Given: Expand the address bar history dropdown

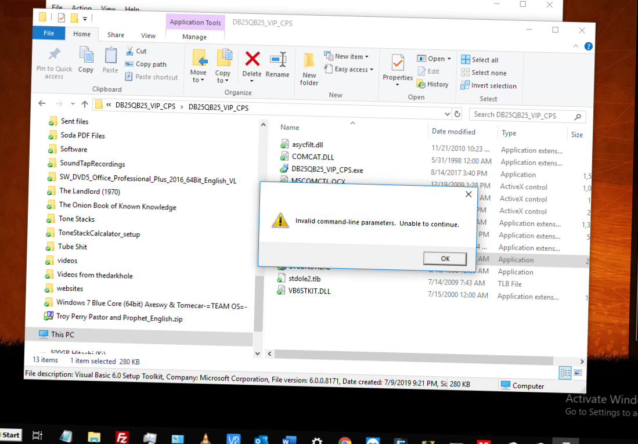Looking at the screenshot, I should click(447, 114).
